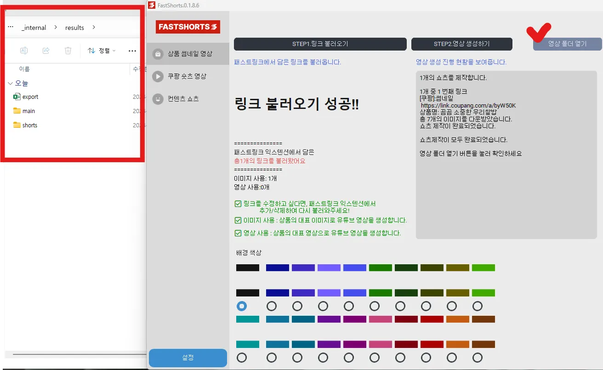Click the STEP1.링크 불러오기 button
Screen dimensions: 603x370
click(x=320, y=44)
